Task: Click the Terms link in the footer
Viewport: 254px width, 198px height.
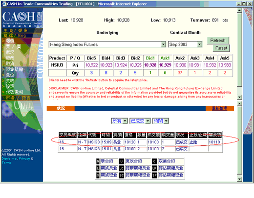Action: click(6, 162)
